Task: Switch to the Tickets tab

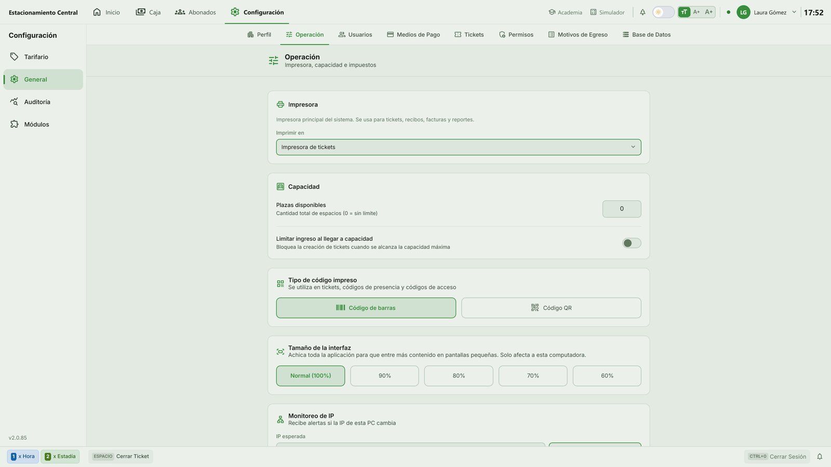Action: click(x=469, y=35)
